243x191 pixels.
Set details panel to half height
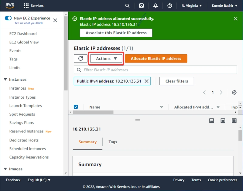(223, 121)
